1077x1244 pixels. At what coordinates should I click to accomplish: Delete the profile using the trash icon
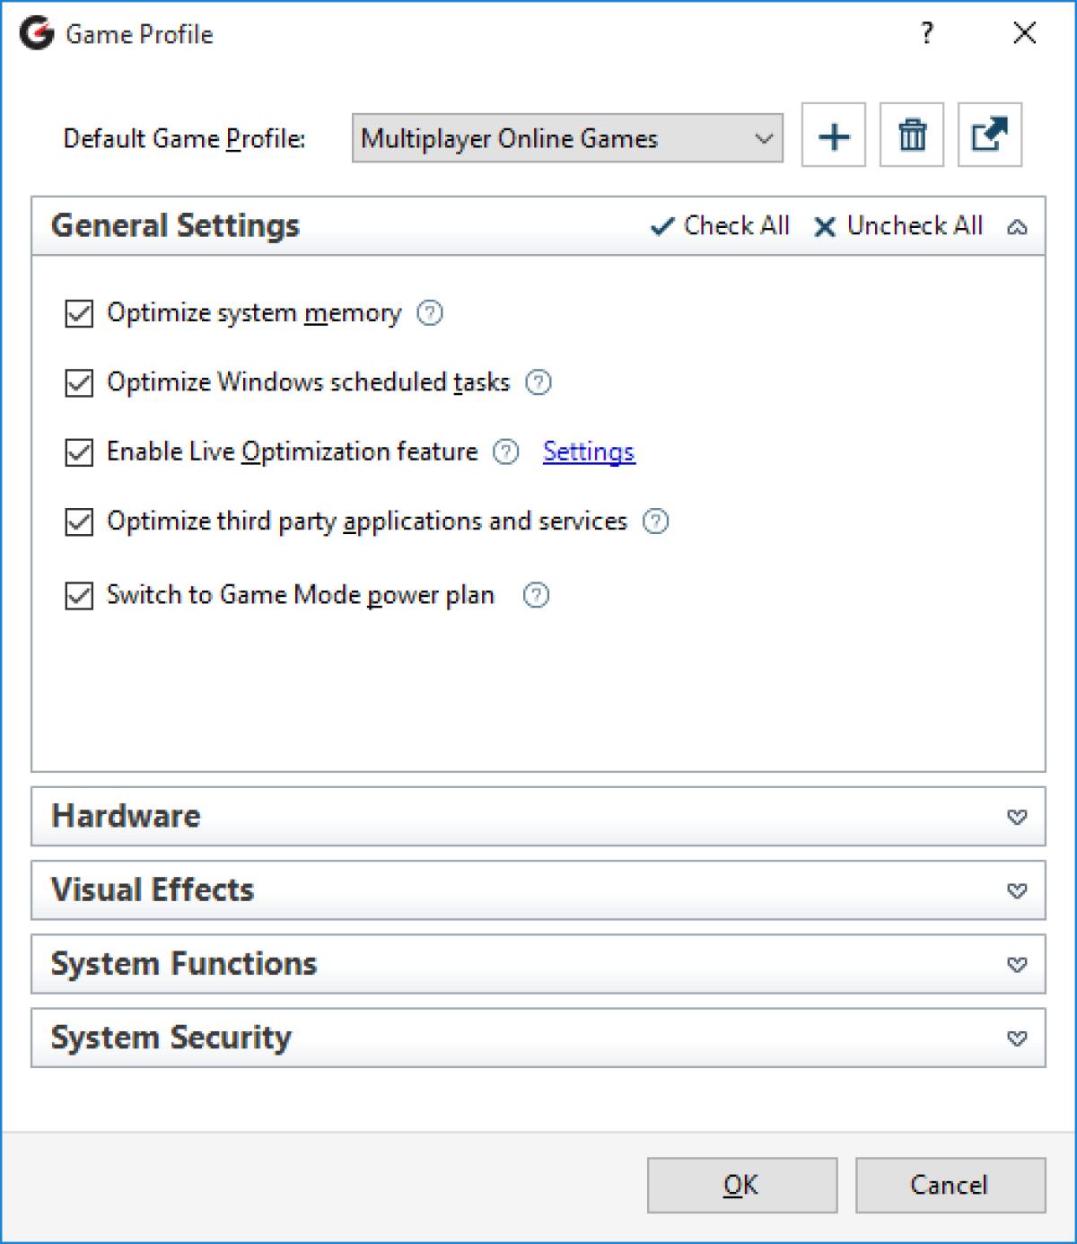pos(911,136)
